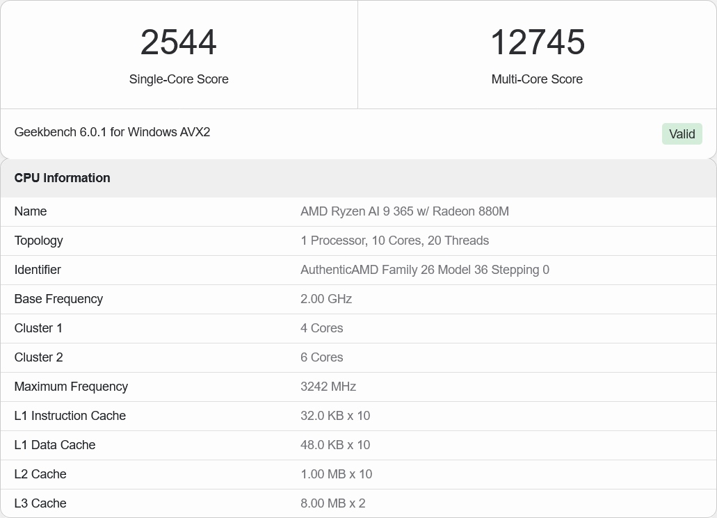This screenshot has width=717, height=518.
Task: Click the L3 Cache value 8.00 MB x 2
Action: tap(332, 503)
